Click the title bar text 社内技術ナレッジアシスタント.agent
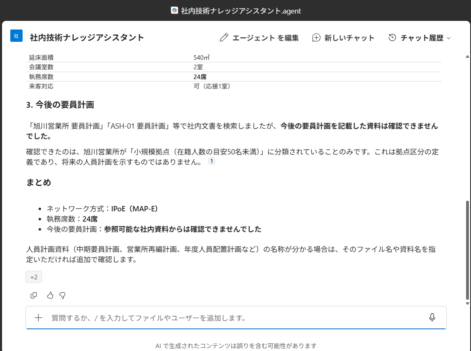471x351 pixels. pos(241,11)
